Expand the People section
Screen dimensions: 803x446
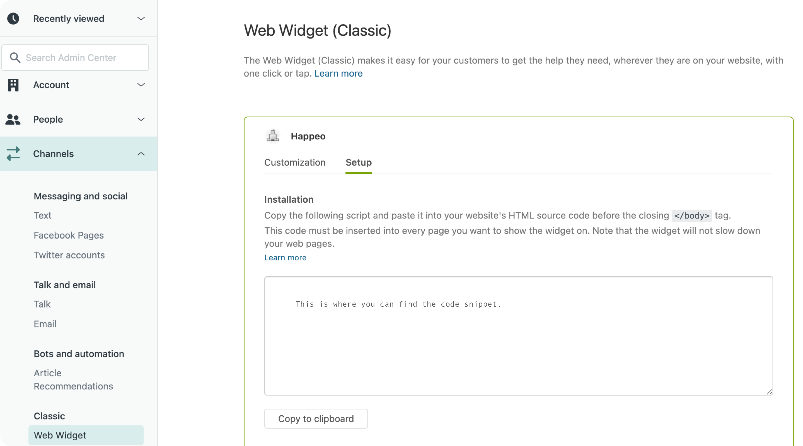141,119
